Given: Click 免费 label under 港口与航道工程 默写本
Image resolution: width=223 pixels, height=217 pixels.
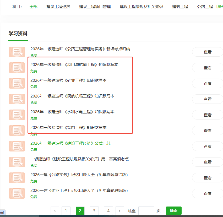Looking at the screenshot, I should coord(34,71).
